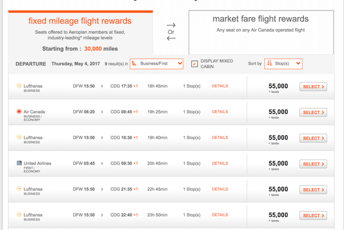This screenshot has height=230, width=344.
Task: Click the "9 result(s) in" text
Action: 116,64
